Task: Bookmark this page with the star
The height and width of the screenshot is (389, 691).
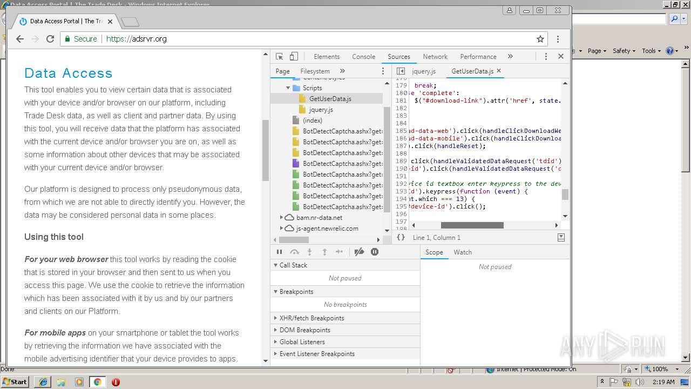Action: click(x=540, y=39)
